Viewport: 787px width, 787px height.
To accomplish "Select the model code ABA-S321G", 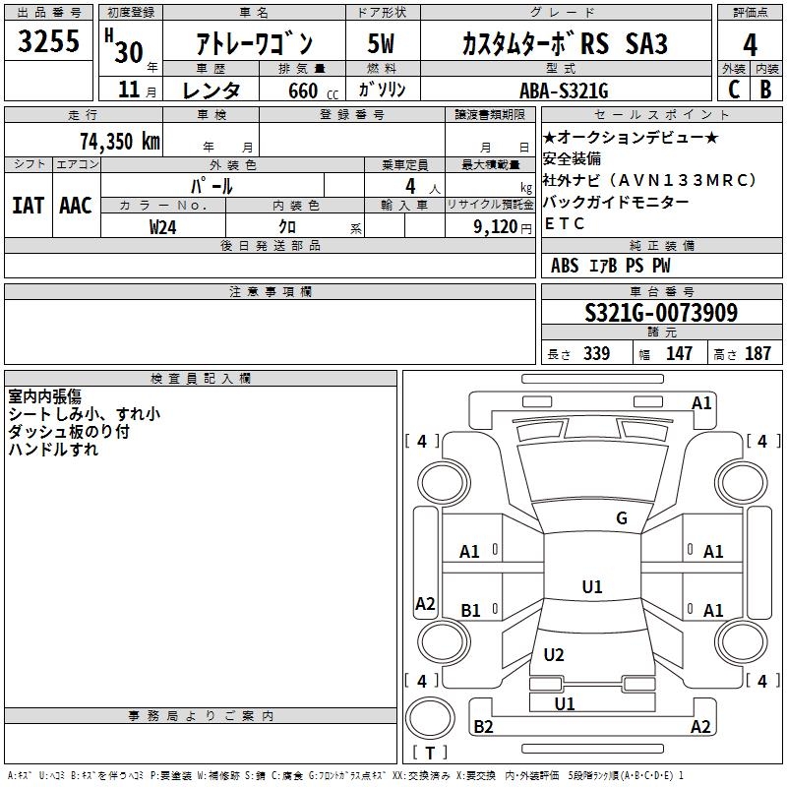I will (x=564, y=90).
